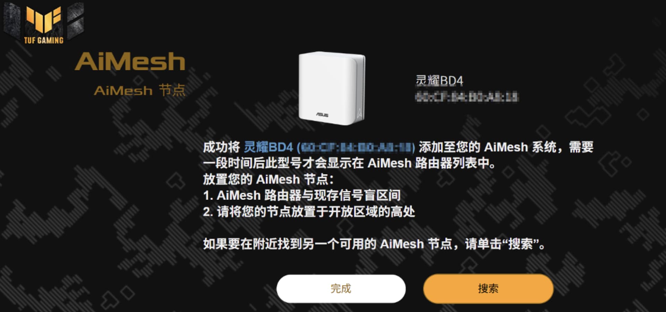666x312 pixels.
Task: Click the sentence starting with 如果要在附近找到
Action: tap(374, 244)
